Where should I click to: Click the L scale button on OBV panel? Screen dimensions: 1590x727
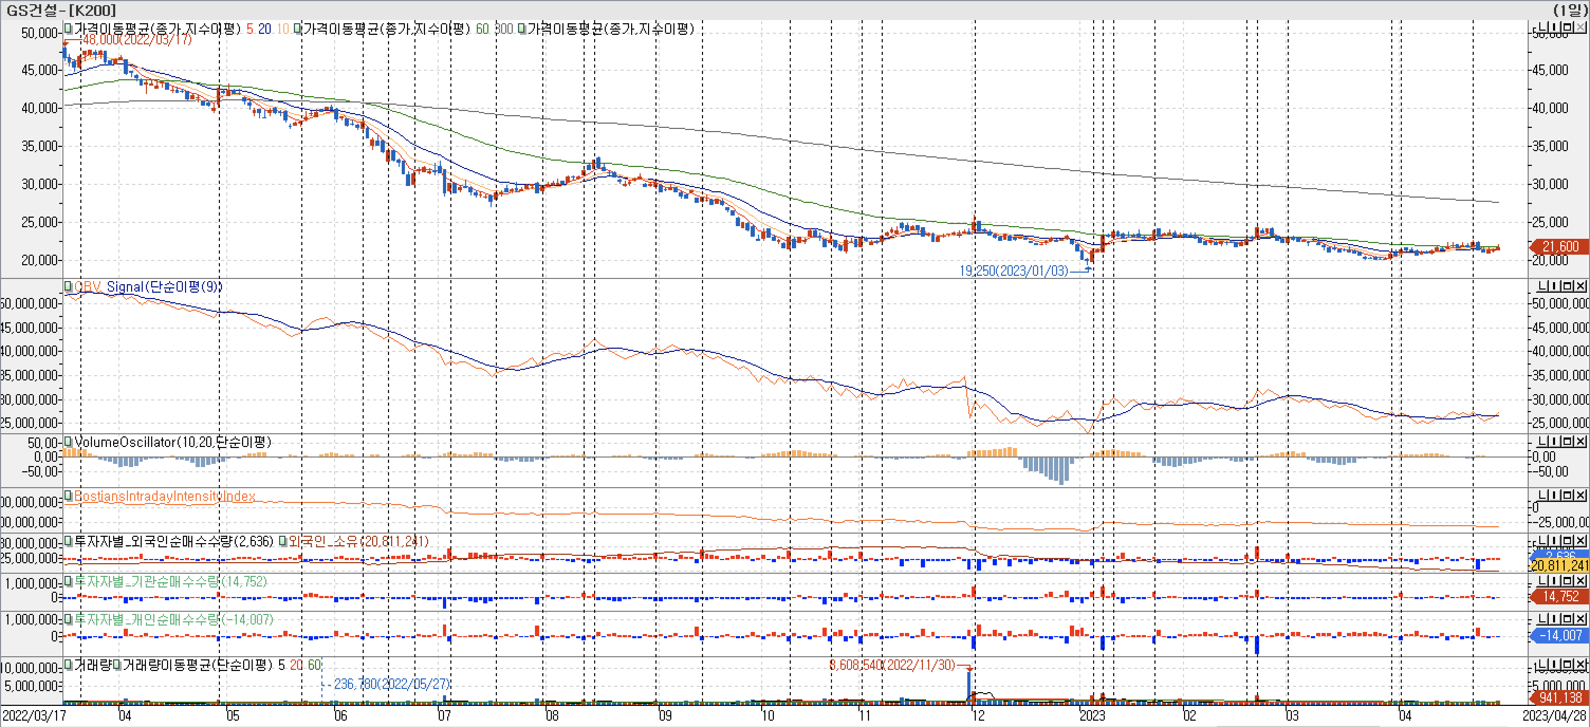pyautogui.click(x=1541, y=286)
